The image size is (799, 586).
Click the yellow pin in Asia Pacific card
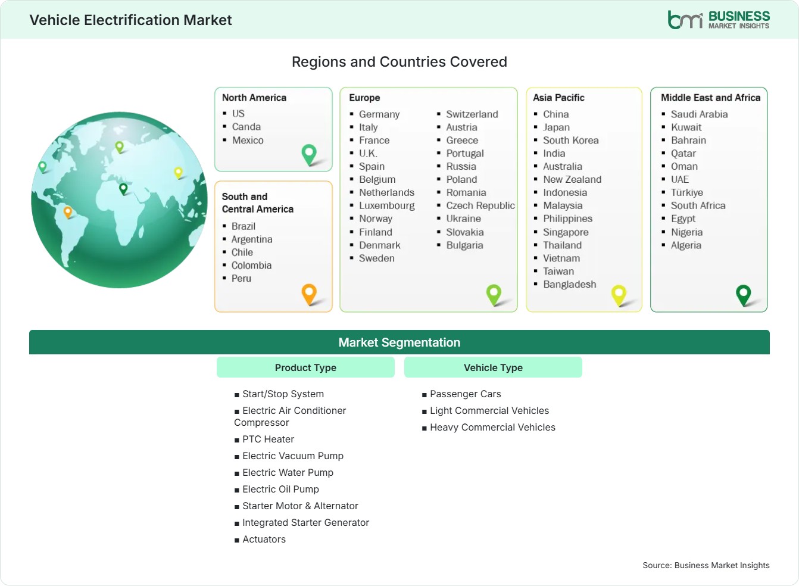(619, 295)
